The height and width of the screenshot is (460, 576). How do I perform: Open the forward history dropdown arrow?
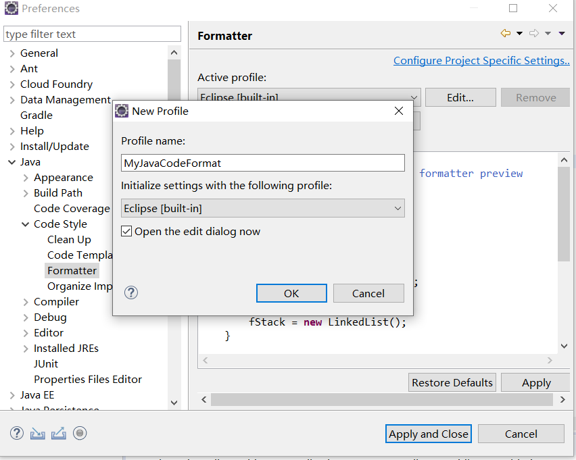click(548, 33)
